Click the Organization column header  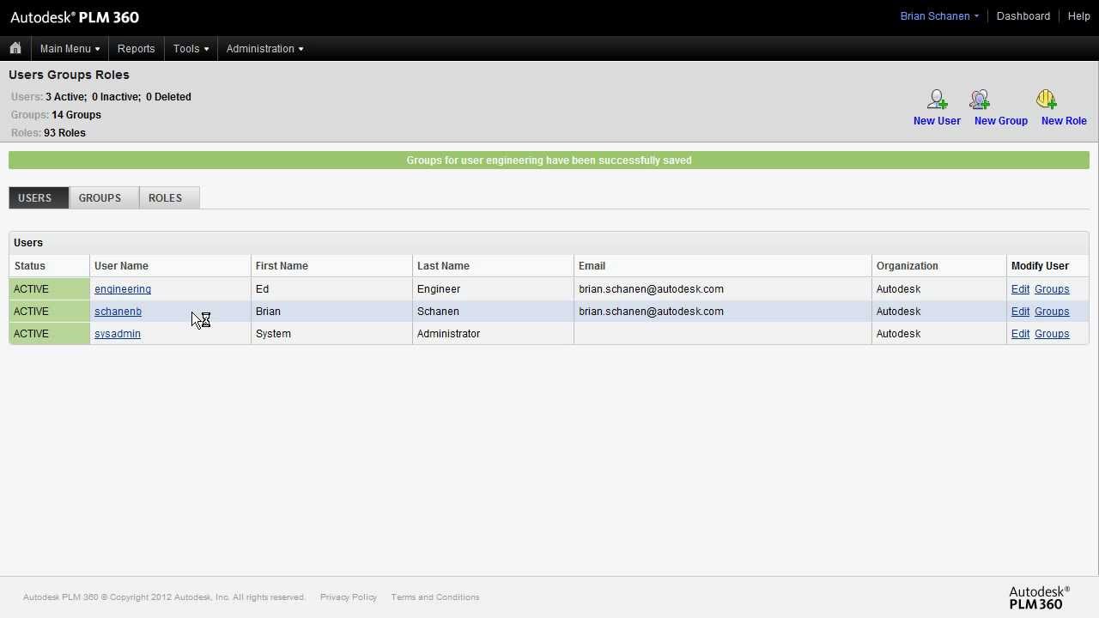click(939, 266)
